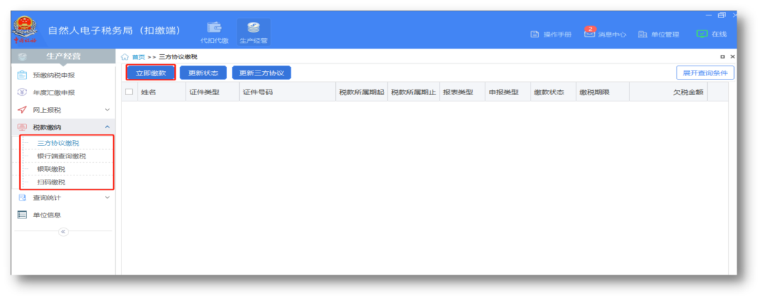Viewport: 762px width, 300px height.
Task: Click the 税款缴纳 sidebar icon
Action: click(x=22, y=127)
